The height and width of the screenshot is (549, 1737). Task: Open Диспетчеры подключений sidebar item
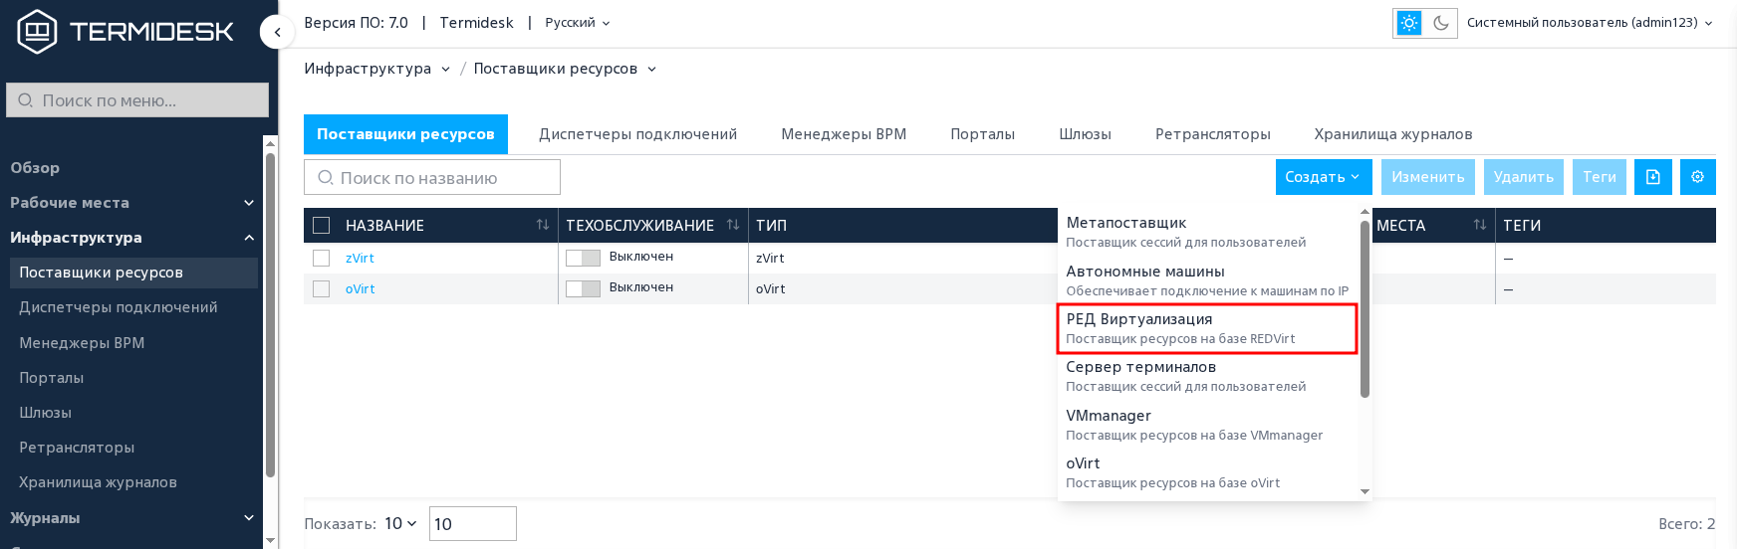(133, 307)
